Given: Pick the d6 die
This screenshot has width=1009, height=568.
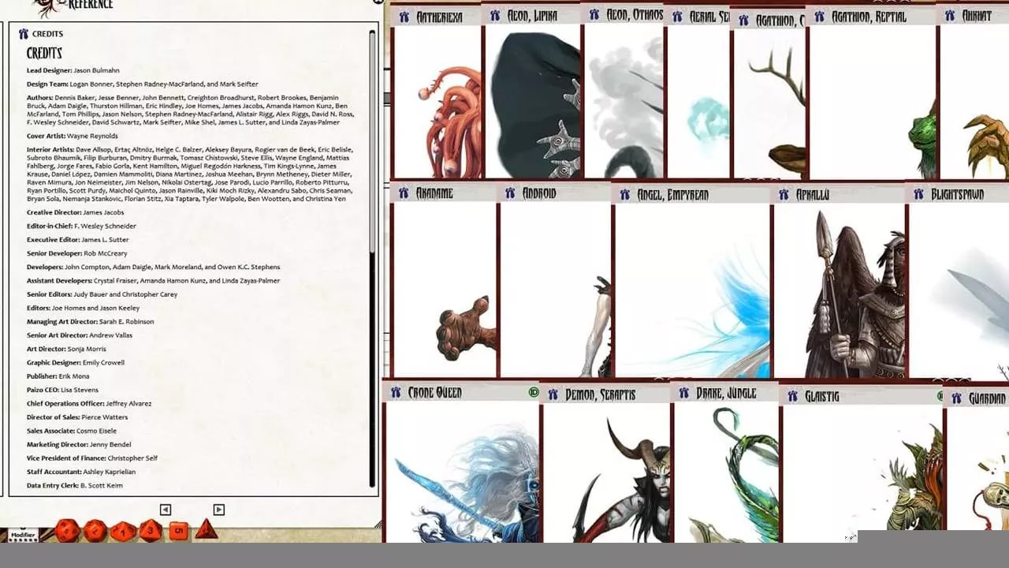Looking at the screenshot, I should [179, 532].
